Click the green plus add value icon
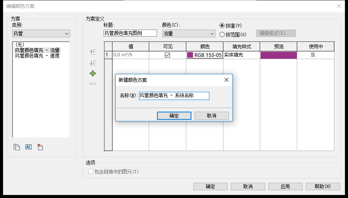 (93, 74)
